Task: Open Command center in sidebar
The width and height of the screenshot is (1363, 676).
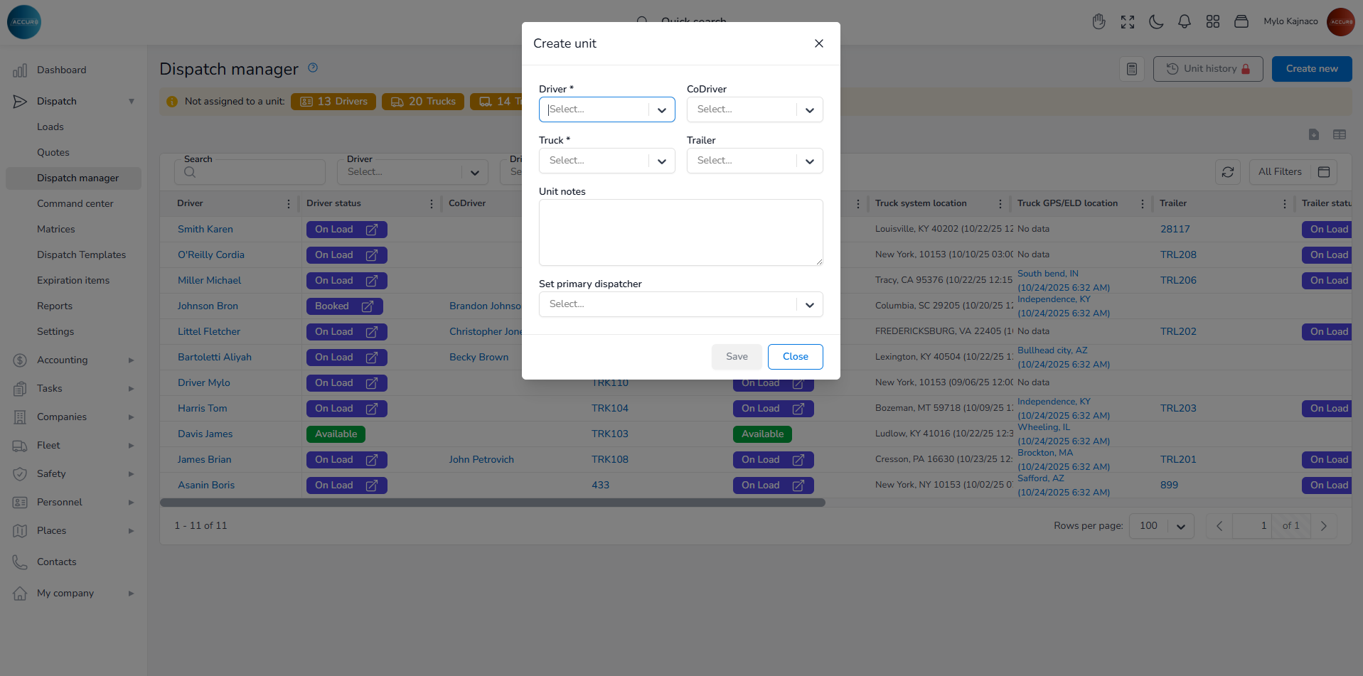Action: [x=75, y=203]
